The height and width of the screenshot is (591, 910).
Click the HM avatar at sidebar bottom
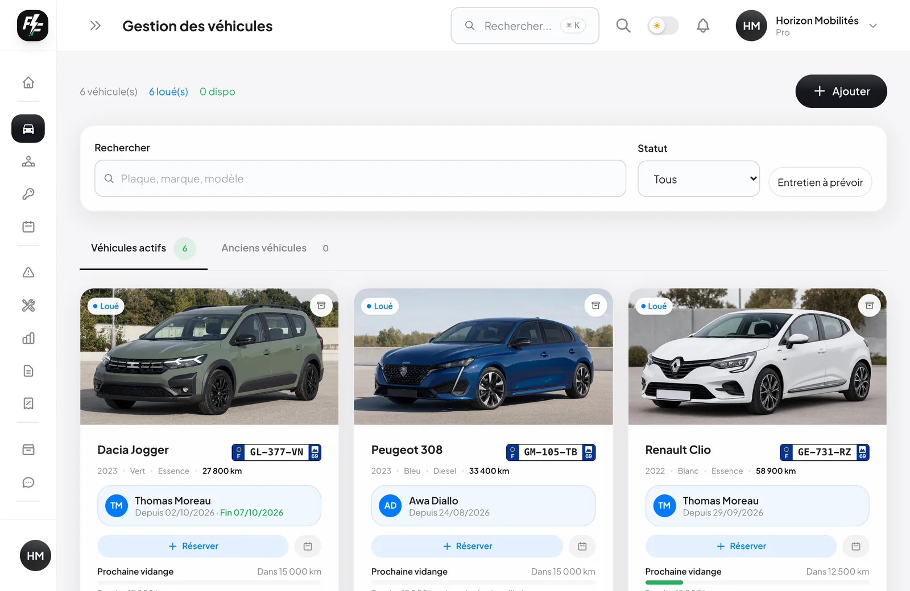pos(35,556)
